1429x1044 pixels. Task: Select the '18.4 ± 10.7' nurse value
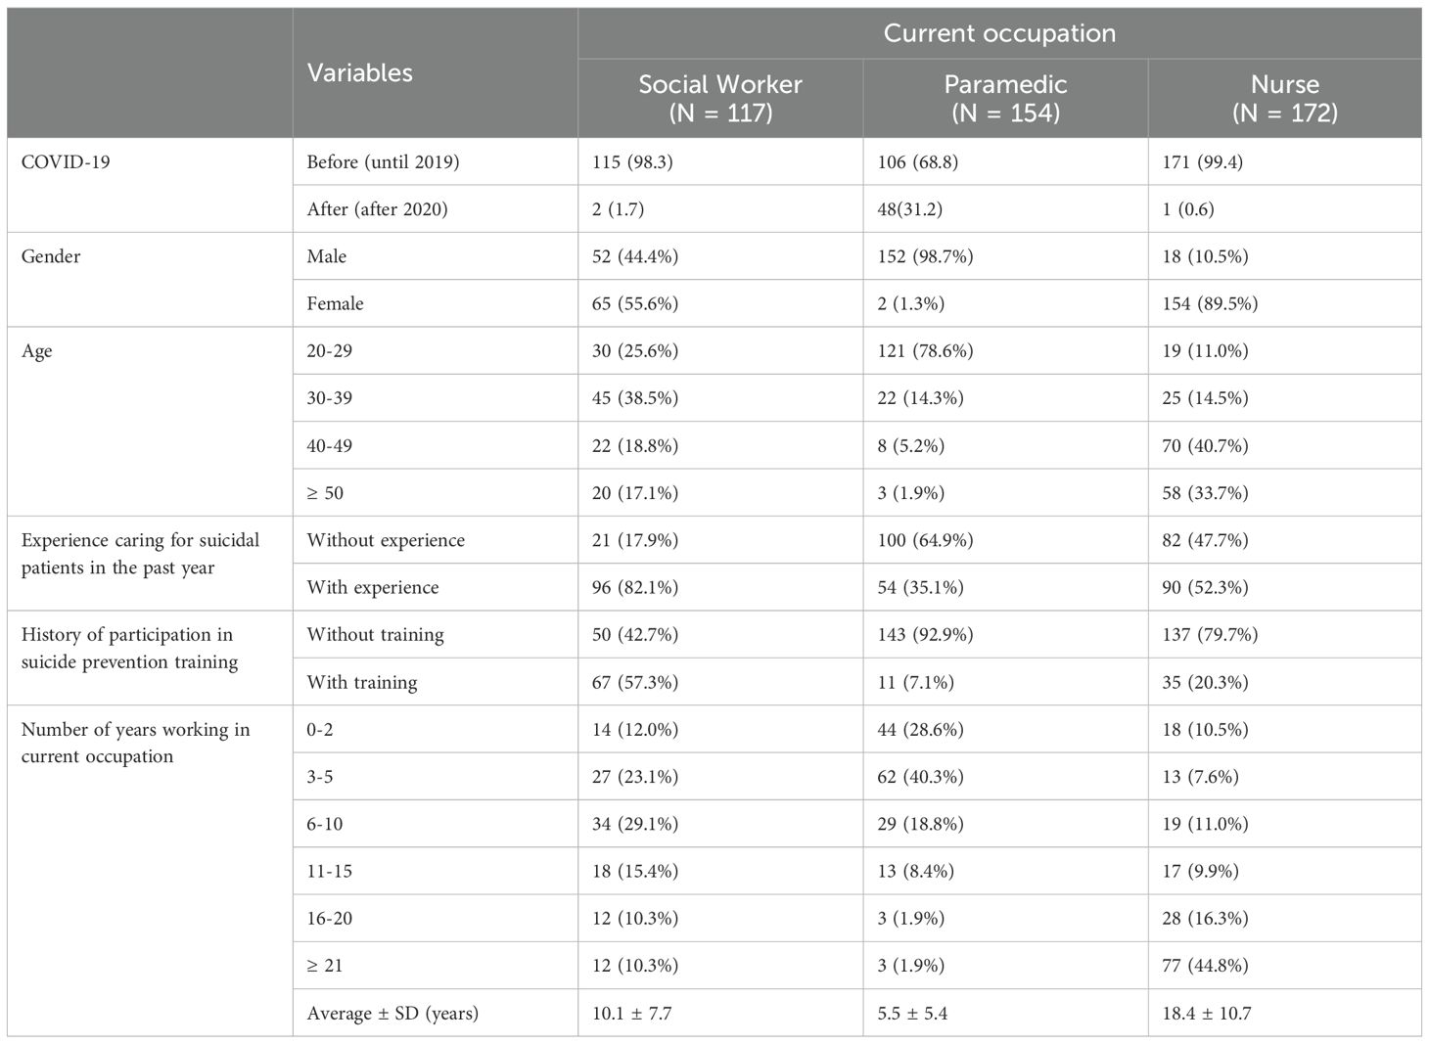pyautogui.click(x=1206, y=1013)
